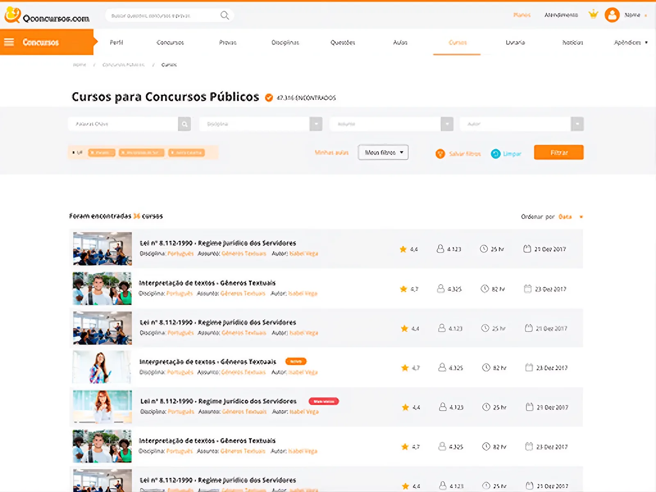This screenshot has width=656, height=492.
Task: Open Gêneros Textuais subject link in the orange-badge row
Action: click(244, 372)
